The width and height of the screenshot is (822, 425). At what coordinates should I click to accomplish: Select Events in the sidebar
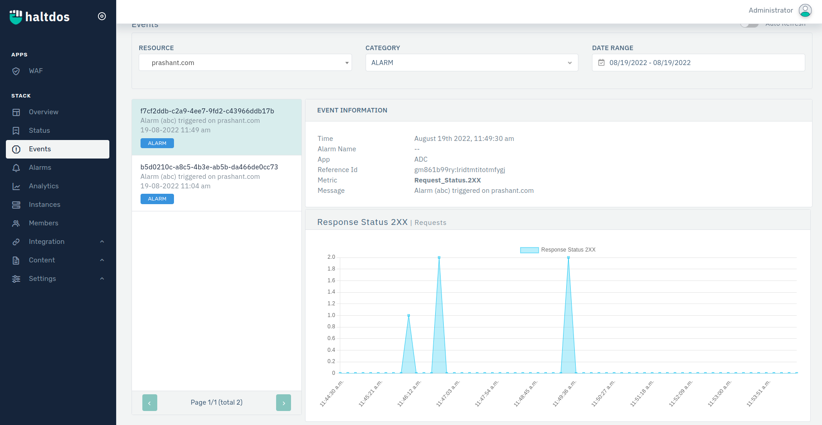pos(57,149)
